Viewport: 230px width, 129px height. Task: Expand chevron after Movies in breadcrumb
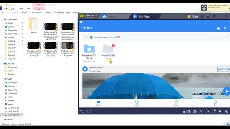[52, 13]
